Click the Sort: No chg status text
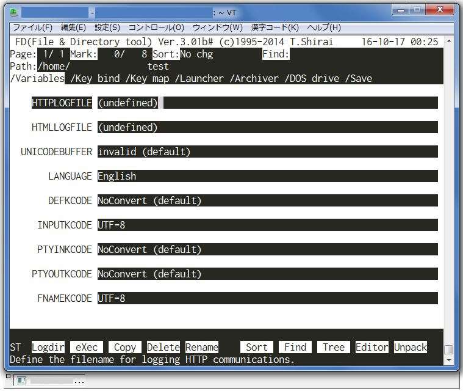This screenshot has width=463, height=391. (x=183, y=54)
